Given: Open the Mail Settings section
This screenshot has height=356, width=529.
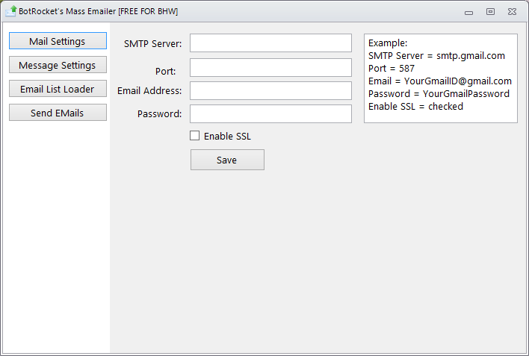Looking at the screenshot, I should (x=58, y=41).
